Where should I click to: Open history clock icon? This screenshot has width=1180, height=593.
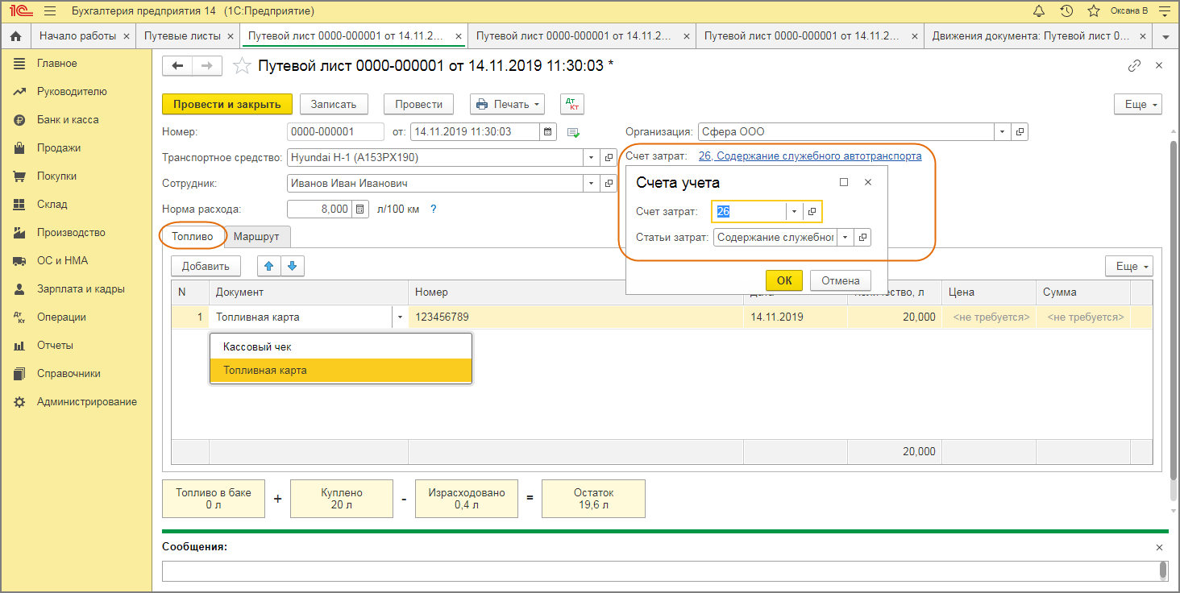pyautogui.click(x=1066, y=10)
